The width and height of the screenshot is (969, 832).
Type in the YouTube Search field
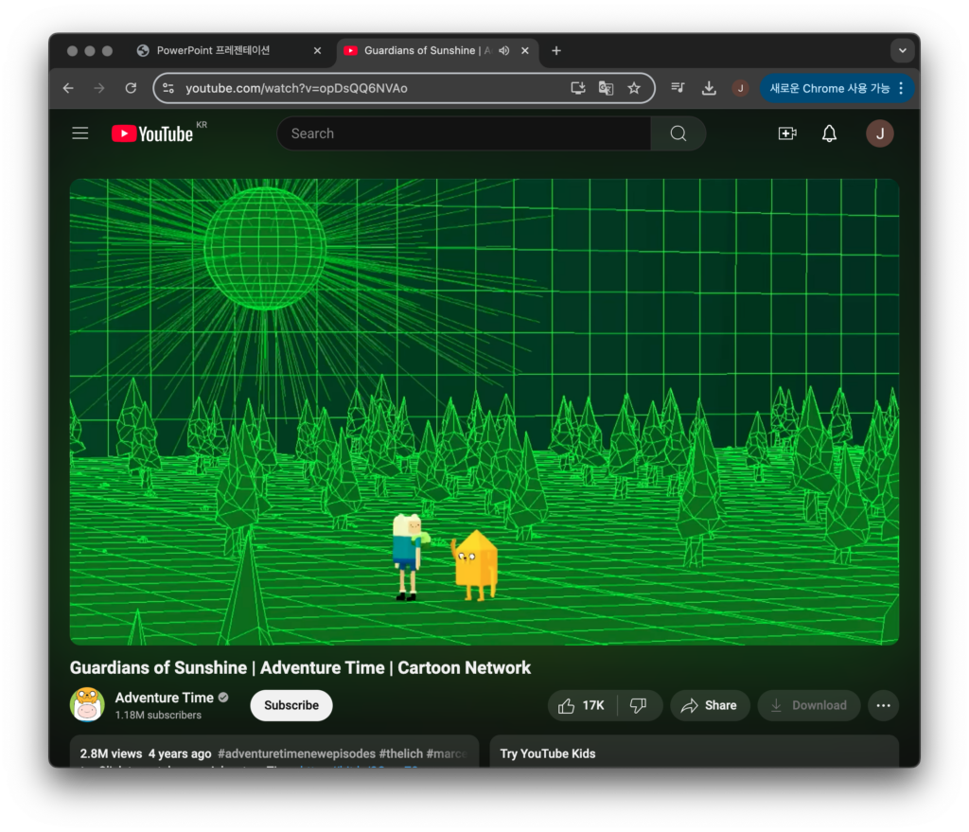pyautogui.click(x=464, y=133)
